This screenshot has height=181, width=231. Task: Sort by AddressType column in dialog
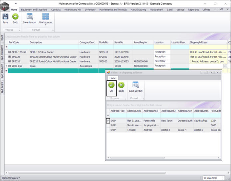[118, 111]
